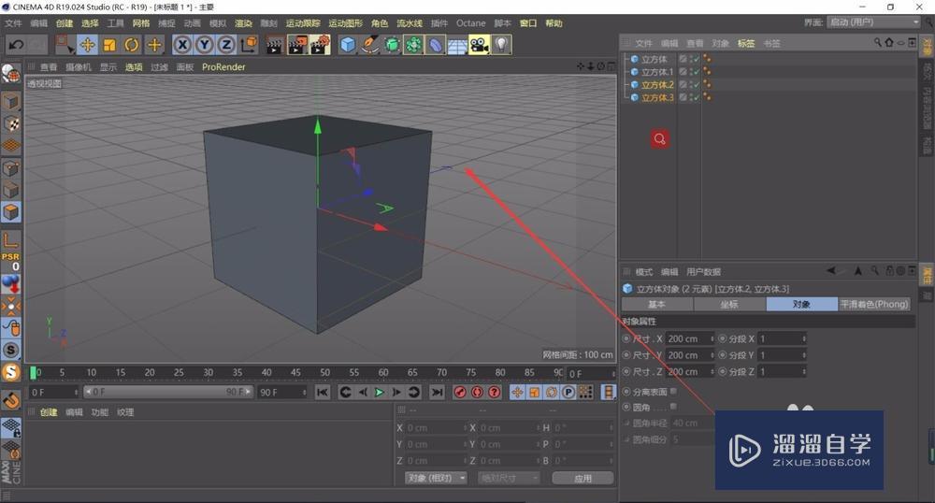Open render settings clapboard with gear
Viewport: 935px width, 503px height.
click(x=320, y=45)
